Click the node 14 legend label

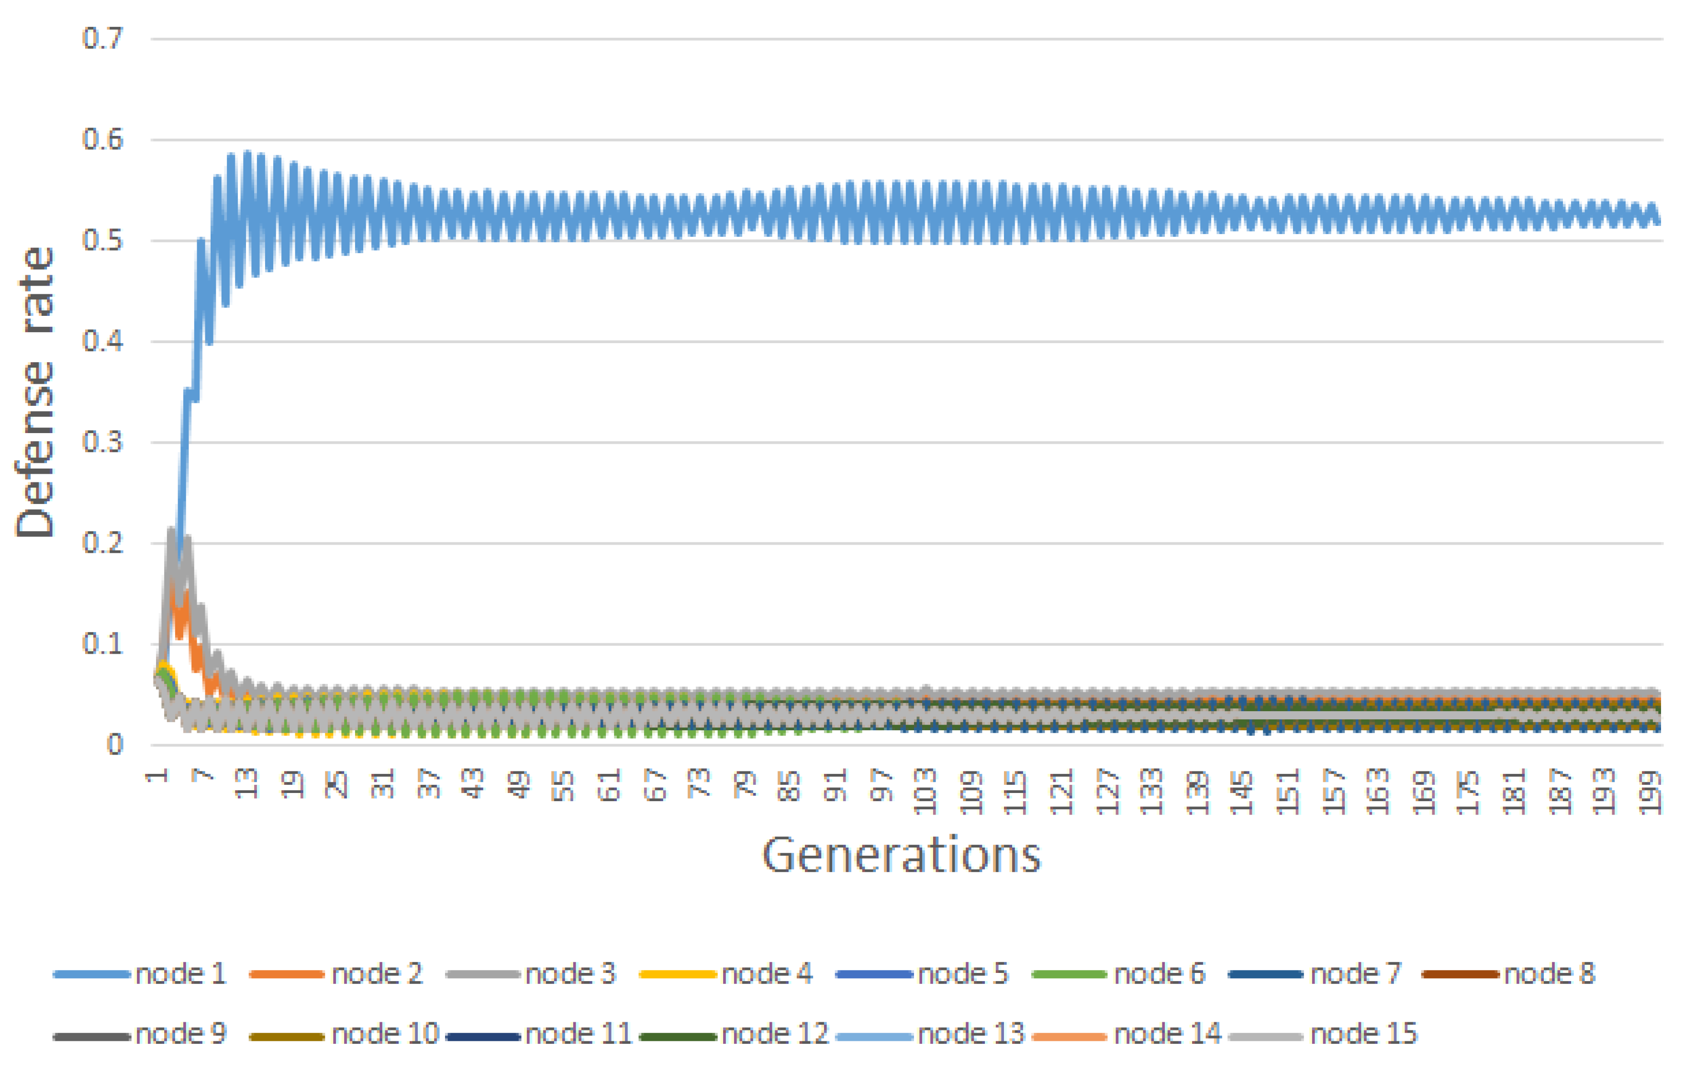click(x=1168, y=1034)
